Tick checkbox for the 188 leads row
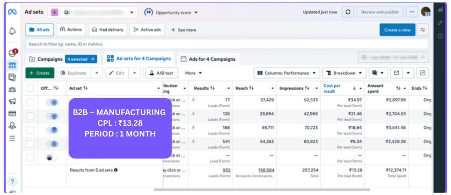 point(30,130)
